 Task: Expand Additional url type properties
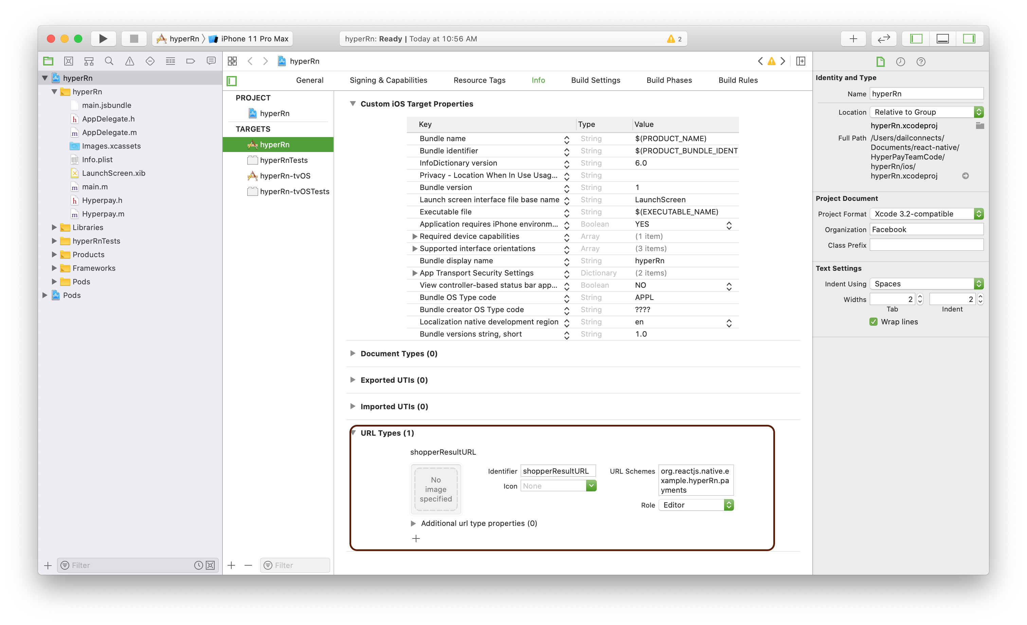click(x=413, y=523)
